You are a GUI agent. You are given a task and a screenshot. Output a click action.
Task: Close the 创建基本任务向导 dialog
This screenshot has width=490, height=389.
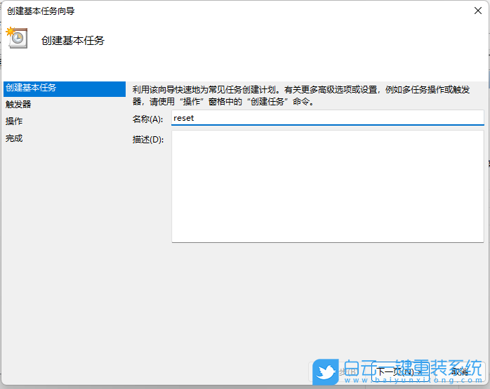pyautogui.click(x=478, y=11)
